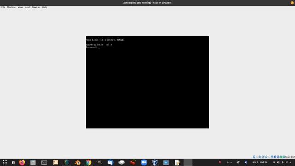Image resolution: width=295 pixels, height=166 pixels.
Task: Open the workspaces overview button
Action: click(x=13, y=162)
